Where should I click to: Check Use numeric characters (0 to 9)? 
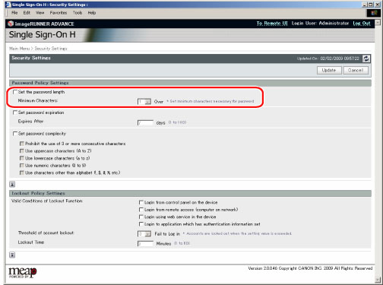(x=22, y=166)
